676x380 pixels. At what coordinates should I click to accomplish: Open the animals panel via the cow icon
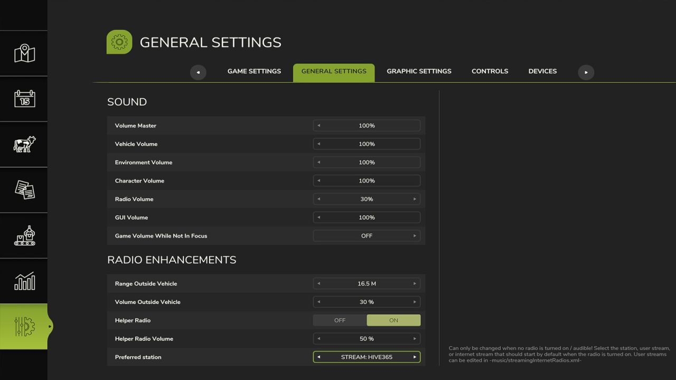(24, 144)
